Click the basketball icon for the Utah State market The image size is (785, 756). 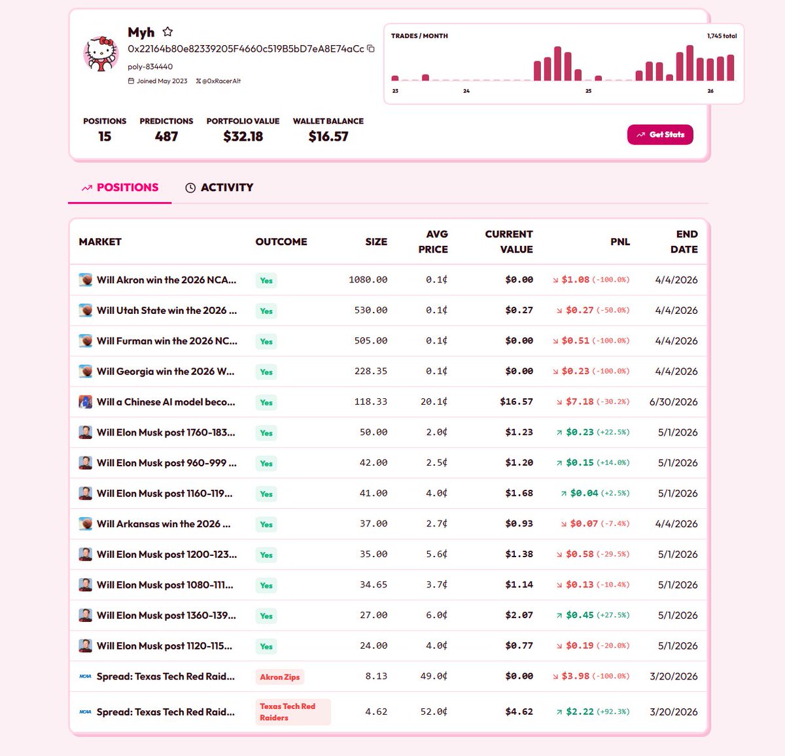86,311
